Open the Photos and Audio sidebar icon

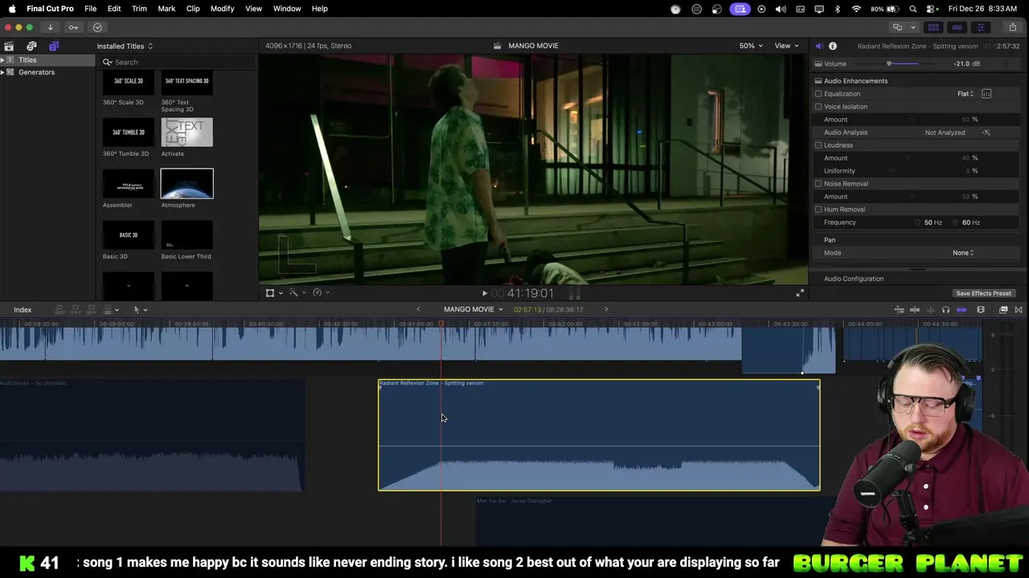point(31,46)
